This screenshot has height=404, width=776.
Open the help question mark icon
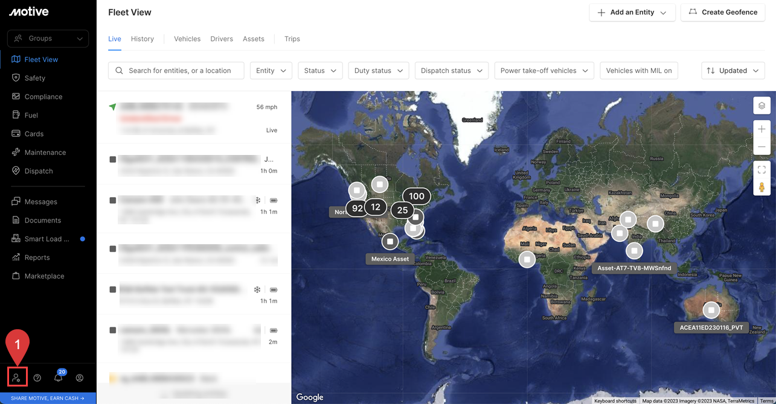37,378
